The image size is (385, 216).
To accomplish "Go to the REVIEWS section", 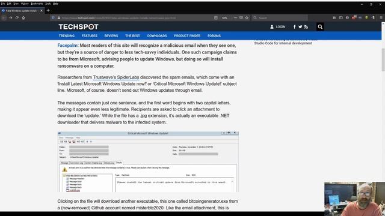I will 111,36.
